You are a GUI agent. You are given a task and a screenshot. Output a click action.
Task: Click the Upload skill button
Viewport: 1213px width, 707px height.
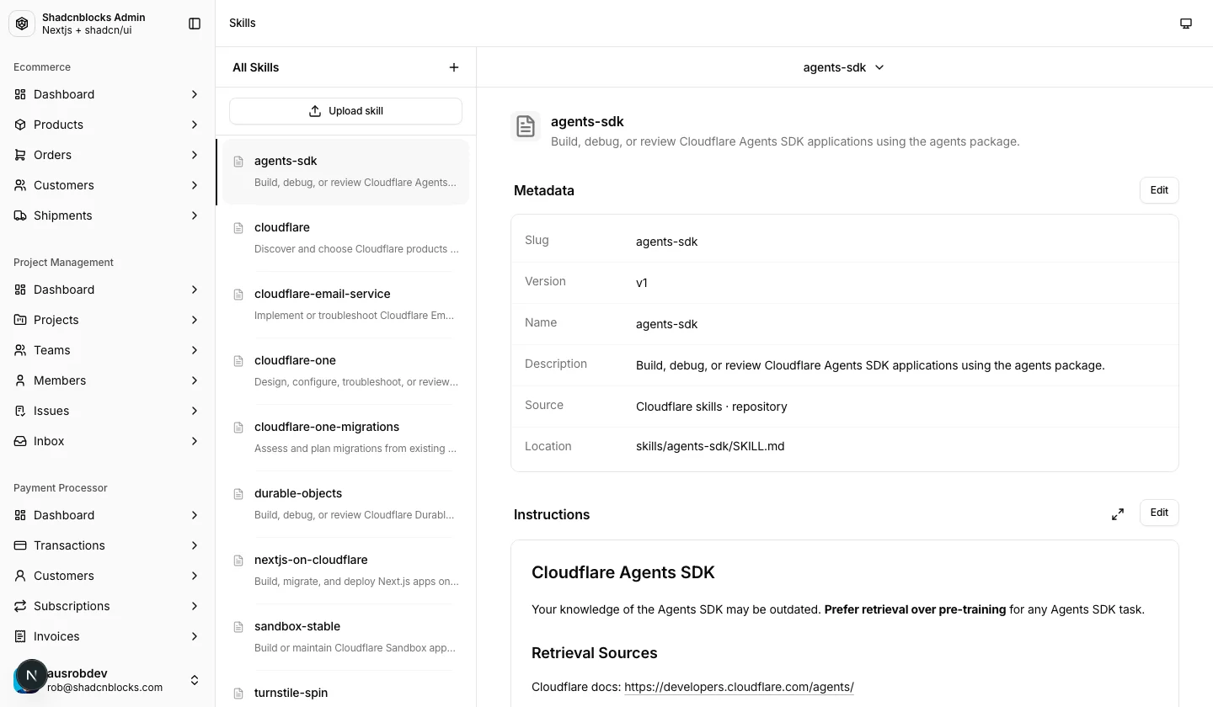click(345, 111)
